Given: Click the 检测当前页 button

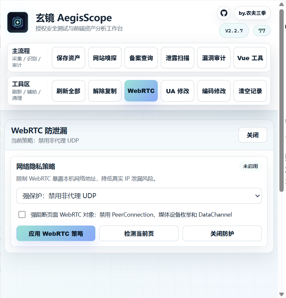Looking at the screenshot, I should coord(139,234).
